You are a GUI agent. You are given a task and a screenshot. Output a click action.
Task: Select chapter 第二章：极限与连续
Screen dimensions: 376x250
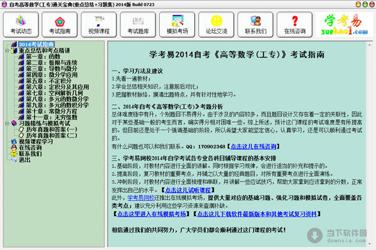coord(51,62)
